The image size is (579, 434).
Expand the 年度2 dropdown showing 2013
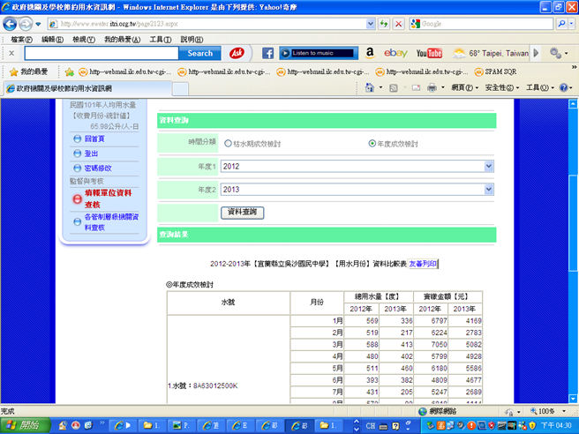tap(357, 189)
